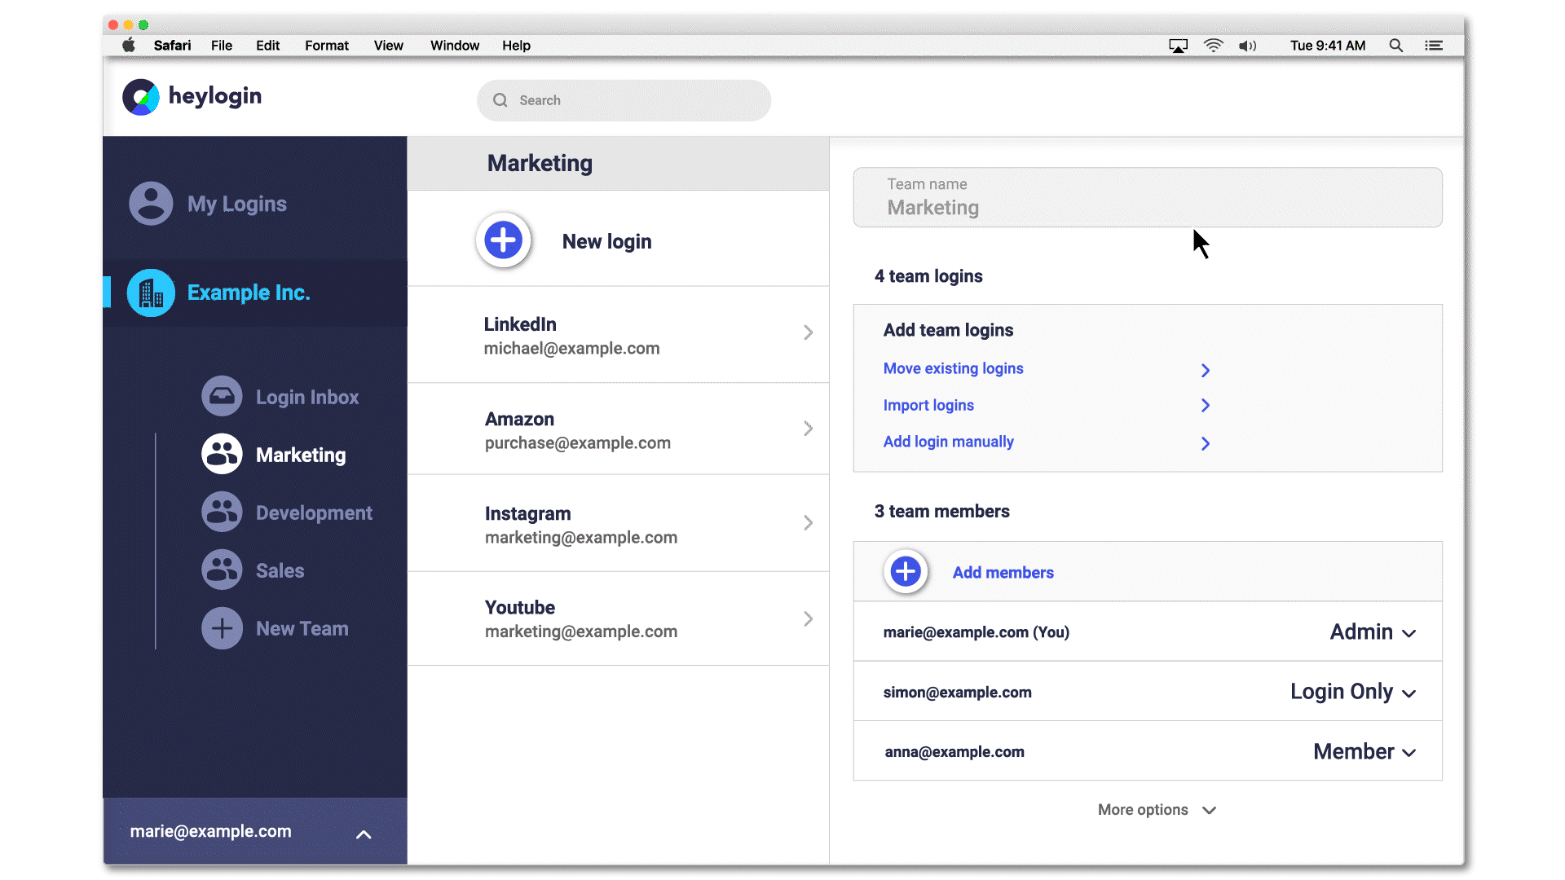The width and height of the screenshot is (1565, 880).
Task: Open the Notification Center list icon
Action: [1434, 46]
